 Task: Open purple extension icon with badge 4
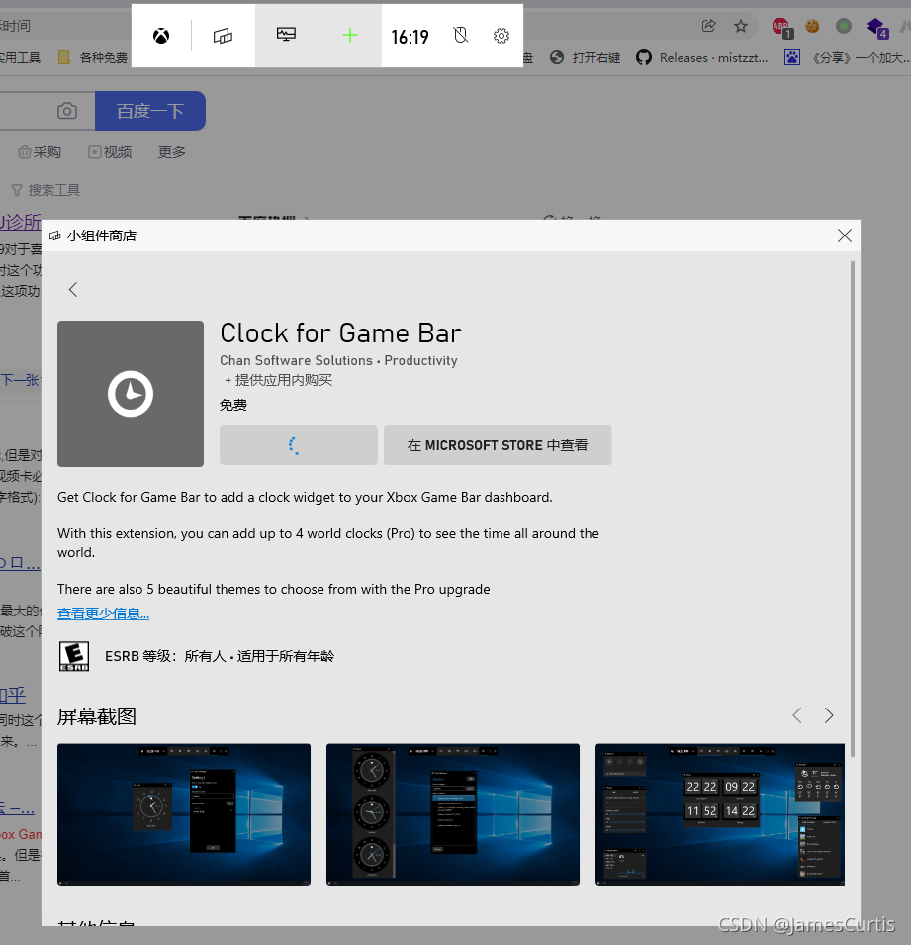click(877, 28)
